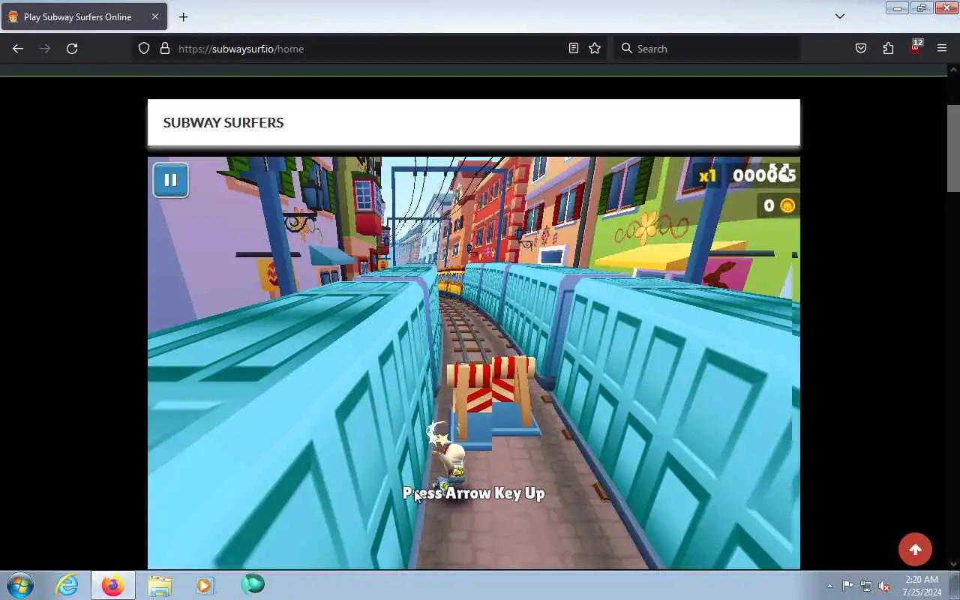Click the 'Press Arrow Key Up' hint text
The height and width of the screenshot is (600, 960).
point(473,493)
